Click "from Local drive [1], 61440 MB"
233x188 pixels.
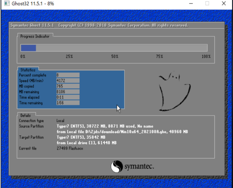tap(86, 143)
